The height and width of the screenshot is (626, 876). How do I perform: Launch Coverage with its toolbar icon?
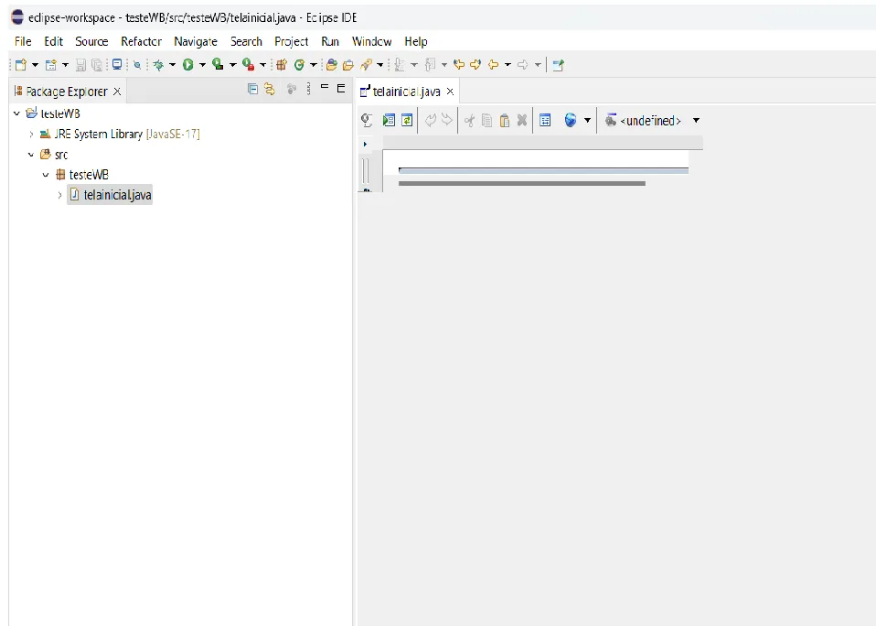pos(218,65)
